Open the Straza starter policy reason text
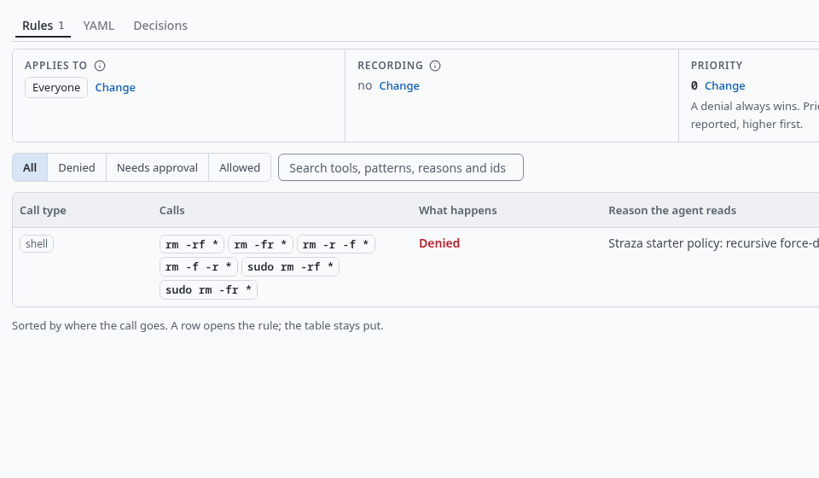This screenshot has height=478, width=819. pyautogui.click(x=713, y=243)
